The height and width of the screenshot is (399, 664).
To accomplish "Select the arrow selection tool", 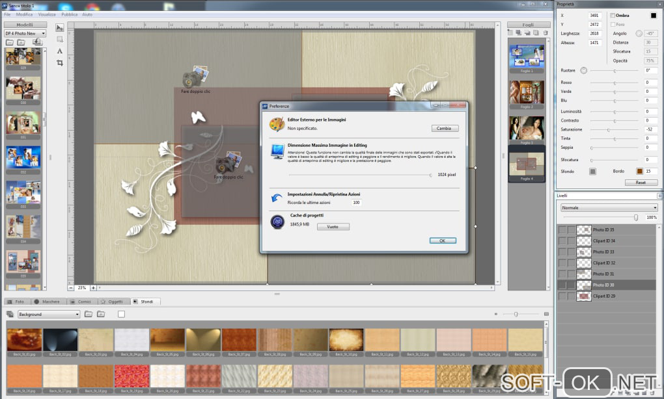I will (x=60, y=27).
